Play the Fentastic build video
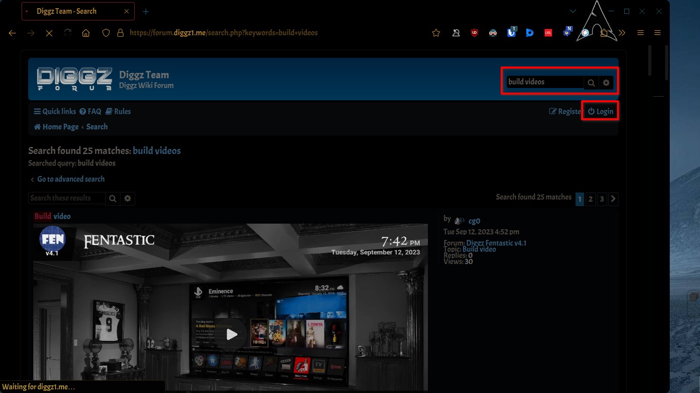This screenshot has width=700, height=393. click(x=232, y=334)
